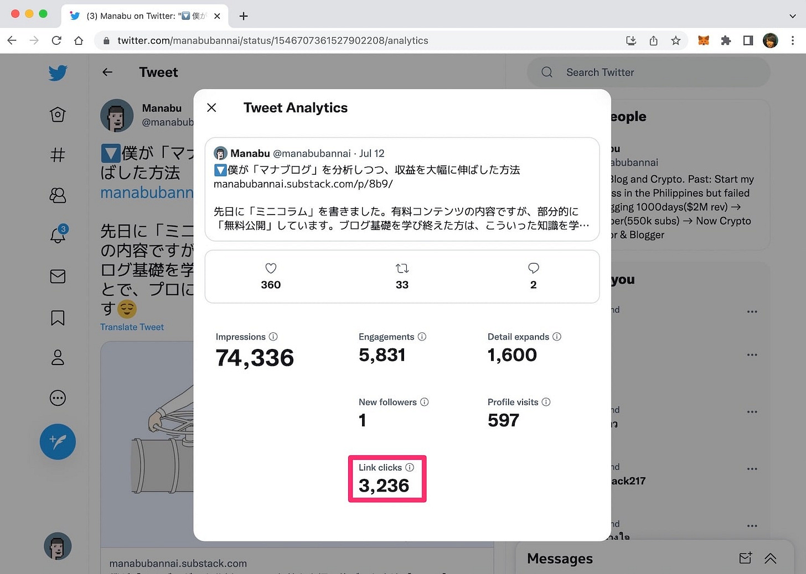The width and height of the screenshot is (806, 574).
Task: Show info about Engagements
Action: (422, 337)
